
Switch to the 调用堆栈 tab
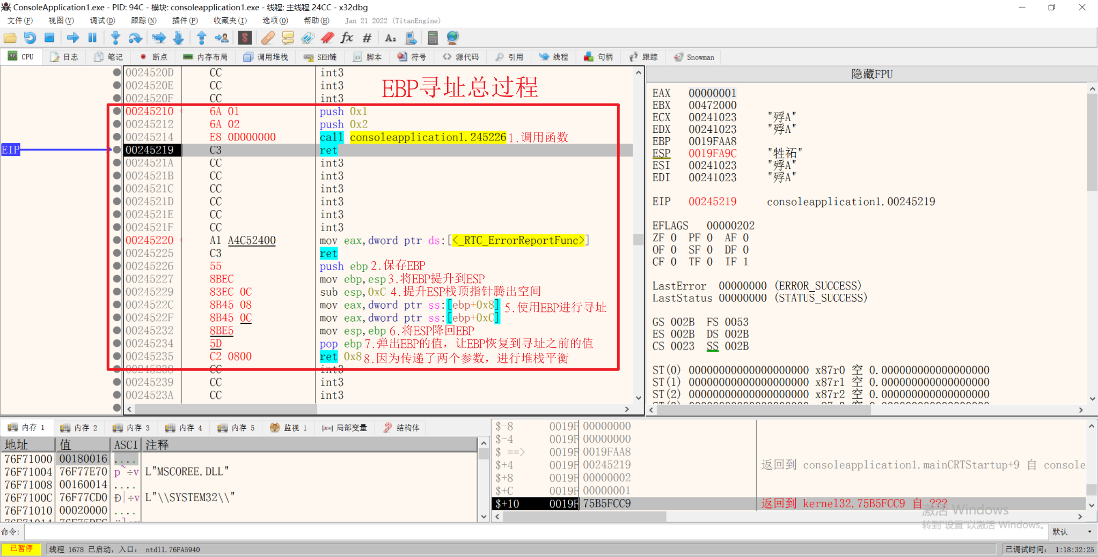(x=265, y=57)
